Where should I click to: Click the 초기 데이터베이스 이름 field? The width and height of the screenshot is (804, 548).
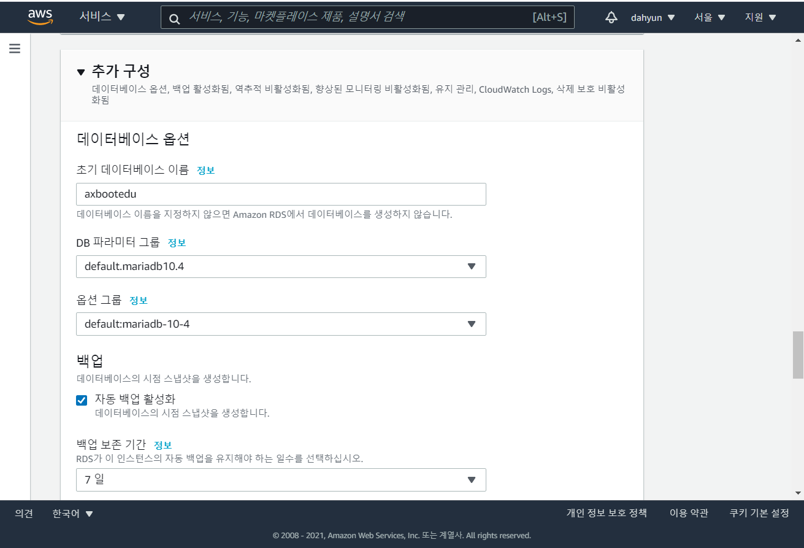[x=281, y=194]
